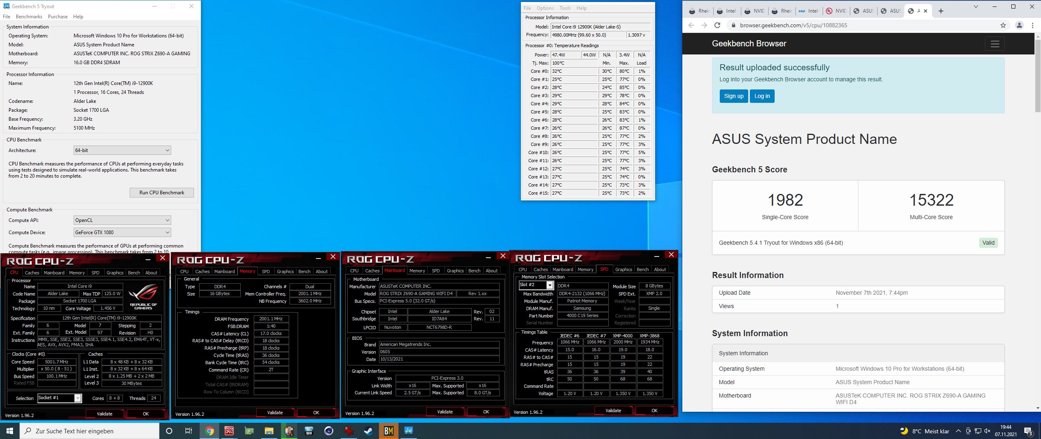
Task: Expand Compute API OpenCL dropdown
Action: click(x=122, y=220)
